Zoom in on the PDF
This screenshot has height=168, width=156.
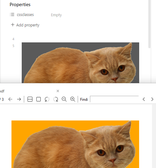click(x=73, y=99)
